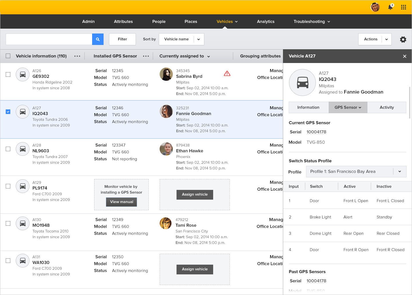
Task: Open the Vehicle information column options dots
Action: (x=77, y=56)
